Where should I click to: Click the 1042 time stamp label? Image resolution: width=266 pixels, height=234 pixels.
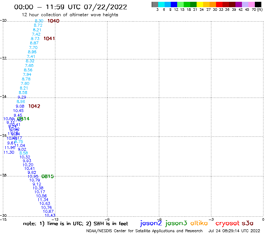point(34,106)
